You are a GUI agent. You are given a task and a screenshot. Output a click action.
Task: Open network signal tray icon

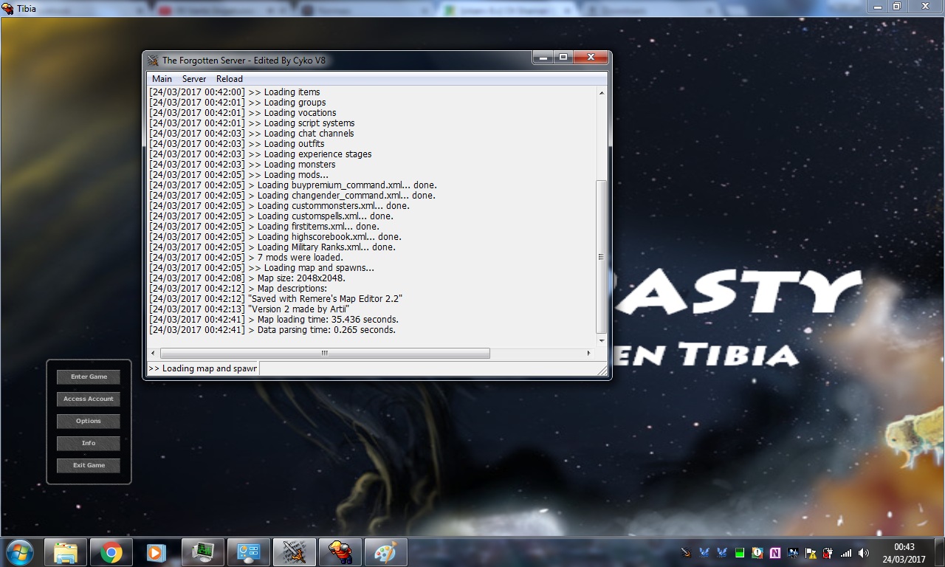click(x=846, y=552)
